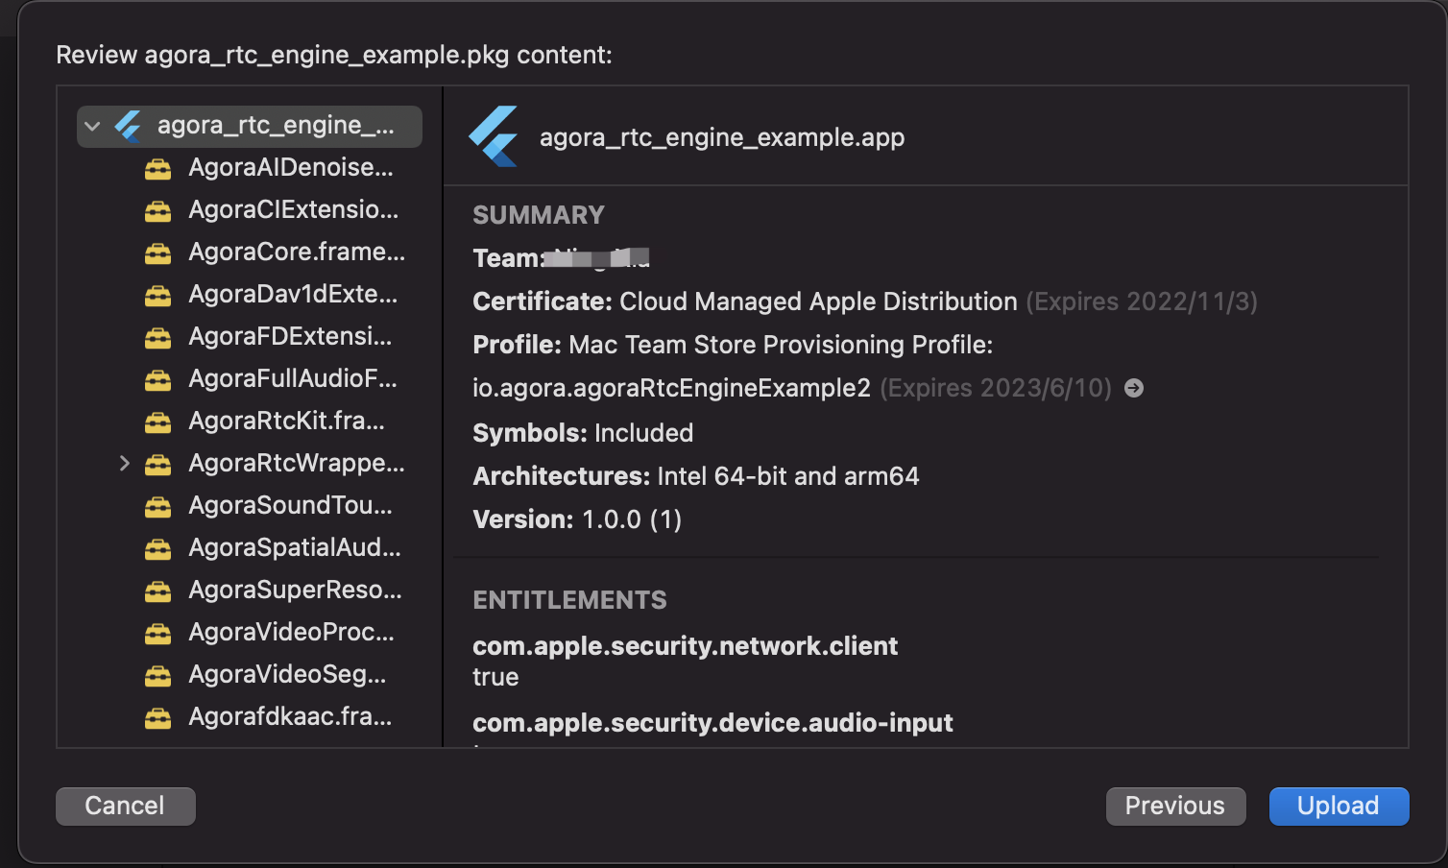The width and height of the screenshot is (1448, 868).
Task: Click the AgoraSoundTouch framework toolbox icon
Action: 157,507
